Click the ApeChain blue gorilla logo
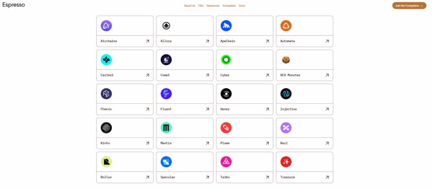Screen dimensions: 432x190 pos(226,26)
